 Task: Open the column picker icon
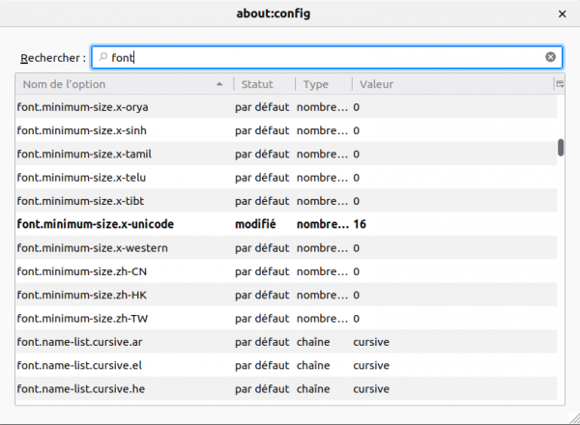[560, 84]
